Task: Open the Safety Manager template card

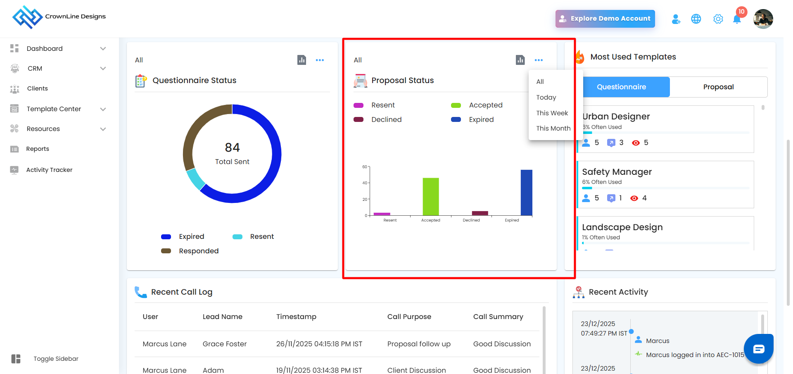Action: (x=665, y=184)
